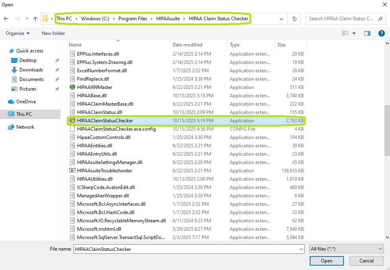Select the HIPAAUtilities.dll file
This screenshot has height=270, width=390.
coord(95,179)
